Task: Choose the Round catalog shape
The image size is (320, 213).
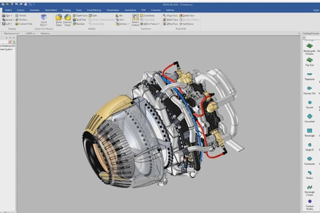Action: [x=309, y=104]
